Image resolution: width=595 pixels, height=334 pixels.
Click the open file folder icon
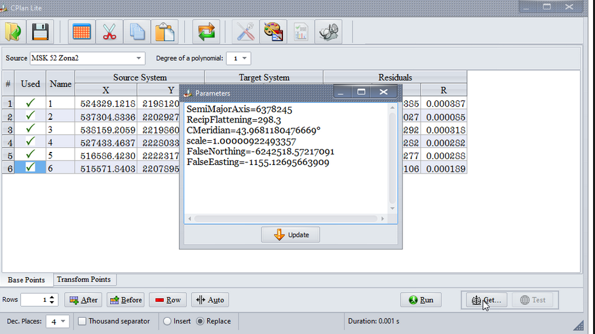(14, 31)
